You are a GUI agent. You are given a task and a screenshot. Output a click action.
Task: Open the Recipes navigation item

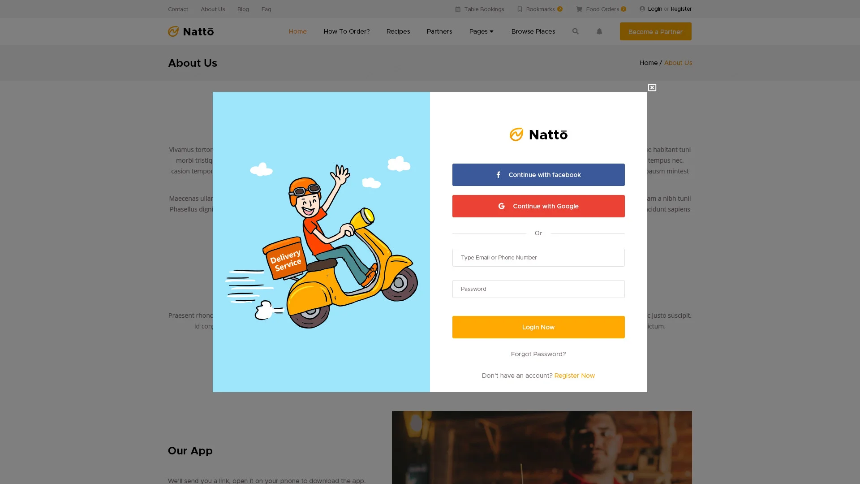[x=398, y=31]
